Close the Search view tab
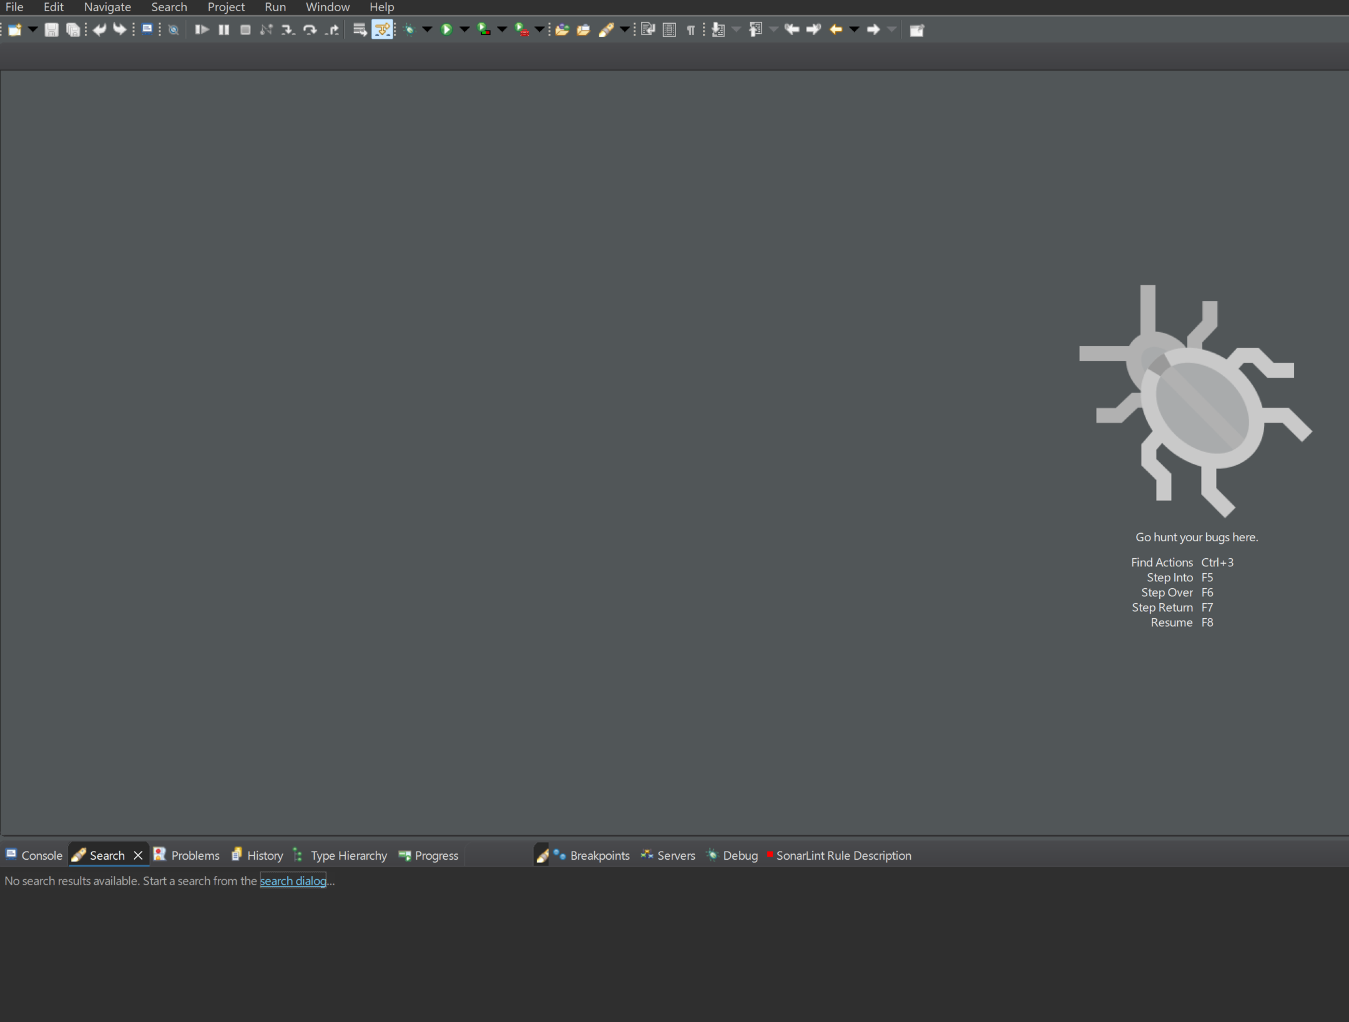Screen dimensions: 1349x1022 click(138, 855)
